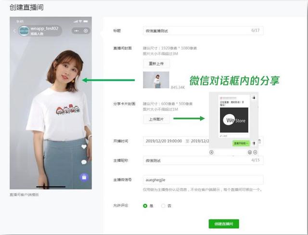Image resolution: width=308 pixels, height=235 pixels.
Task: Click the 845.34K file size text
Action: click(x=178, y=87)
